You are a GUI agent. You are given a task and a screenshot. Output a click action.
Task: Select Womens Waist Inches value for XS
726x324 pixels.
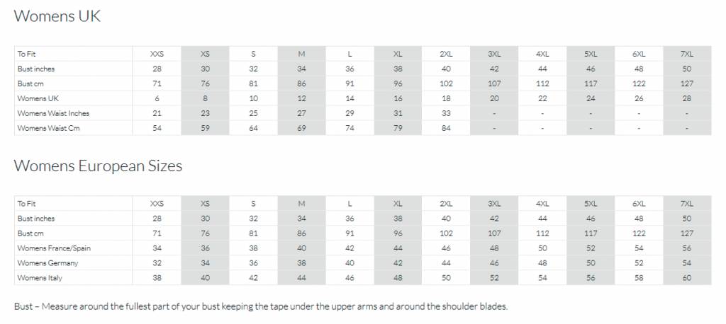coord(205,113)
